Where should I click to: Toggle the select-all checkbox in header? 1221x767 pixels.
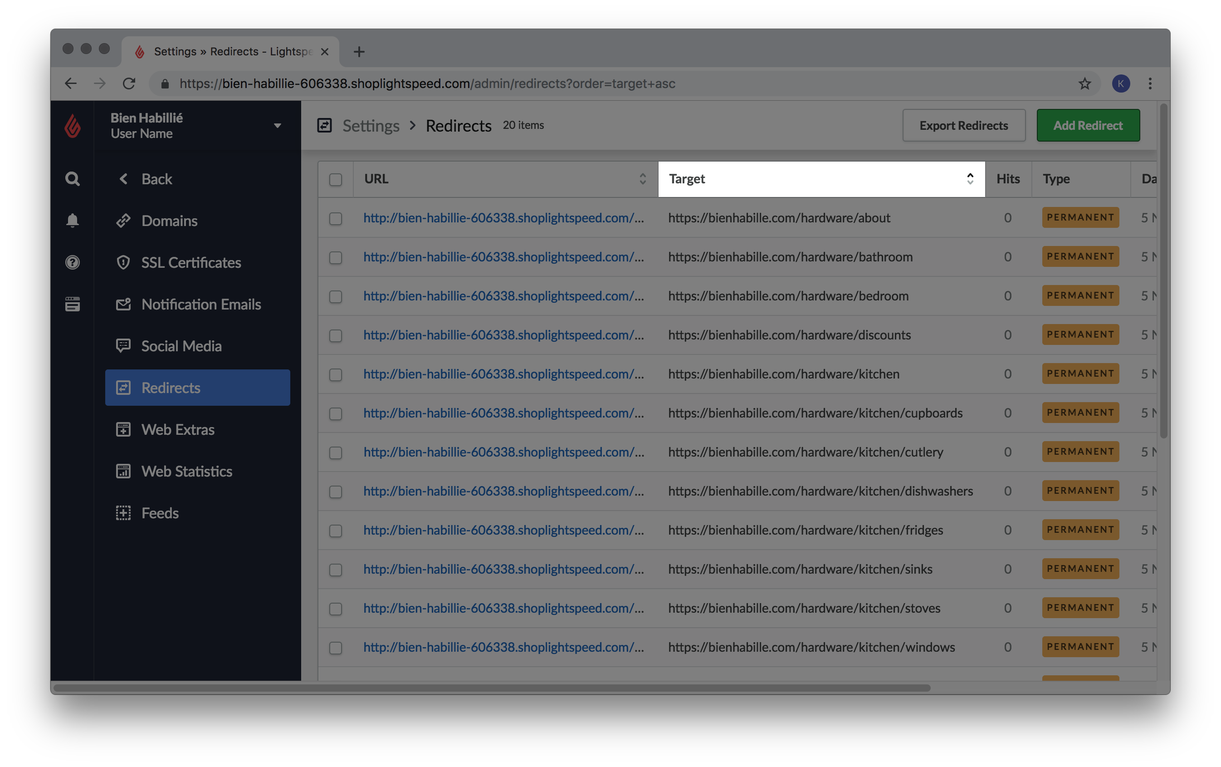[x=336, y=179]
